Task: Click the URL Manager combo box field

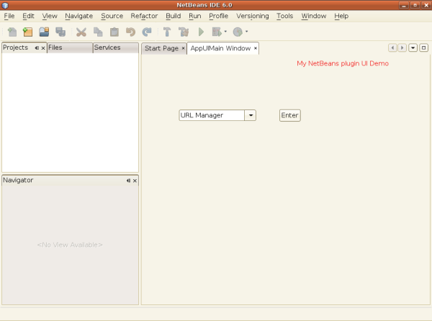Action: 212,115
